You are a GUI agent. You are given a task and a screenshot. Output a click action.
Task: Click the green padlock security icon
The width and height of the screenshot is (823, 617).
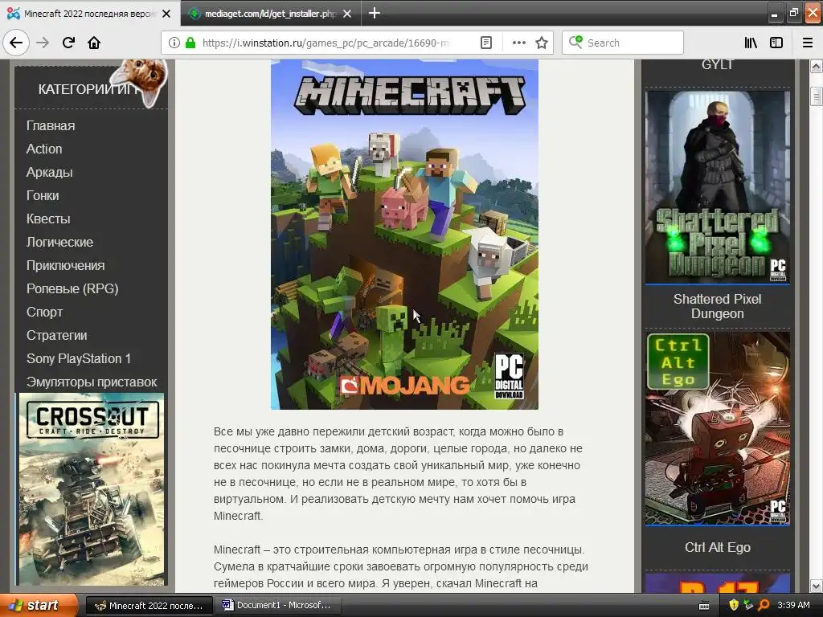pyautogui.click(x=190, y=43)
